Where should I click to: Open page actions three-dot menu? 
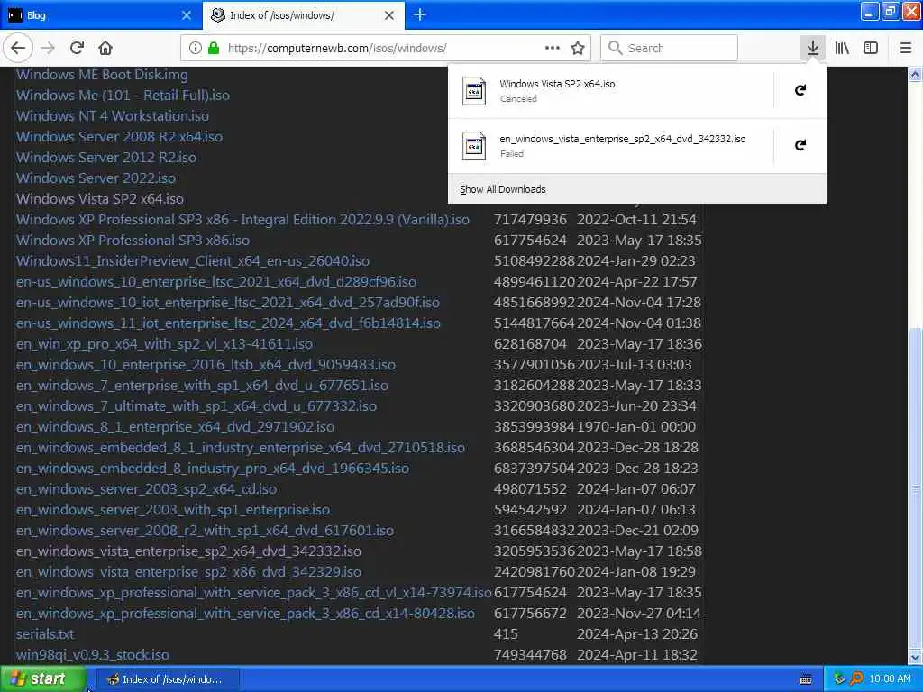[x=553, y=48]
